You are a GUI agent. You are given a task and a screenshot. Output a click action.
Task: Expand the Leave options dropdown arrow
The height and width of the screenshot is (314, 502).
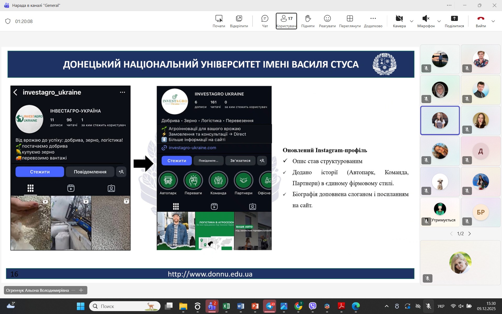point(493,21)
